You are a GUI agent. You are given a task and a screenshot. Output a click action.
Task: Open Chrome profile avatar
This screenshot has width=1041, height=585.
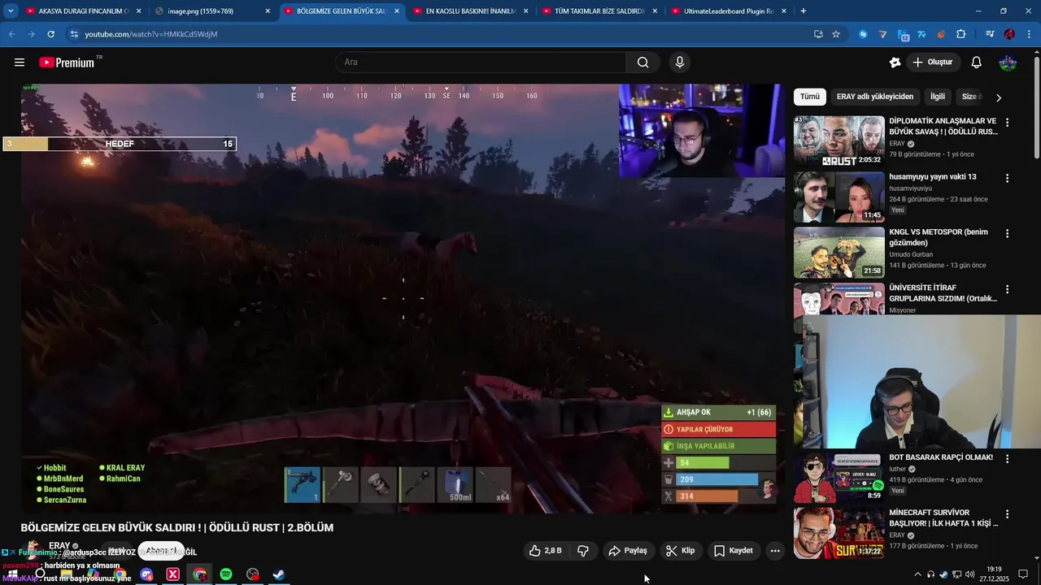pyautogui.click(x=1009, y=34)
